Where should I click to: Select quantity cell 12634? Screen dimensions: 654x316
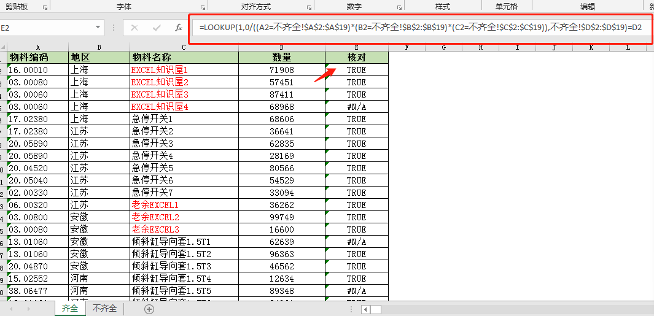[282, 279]
